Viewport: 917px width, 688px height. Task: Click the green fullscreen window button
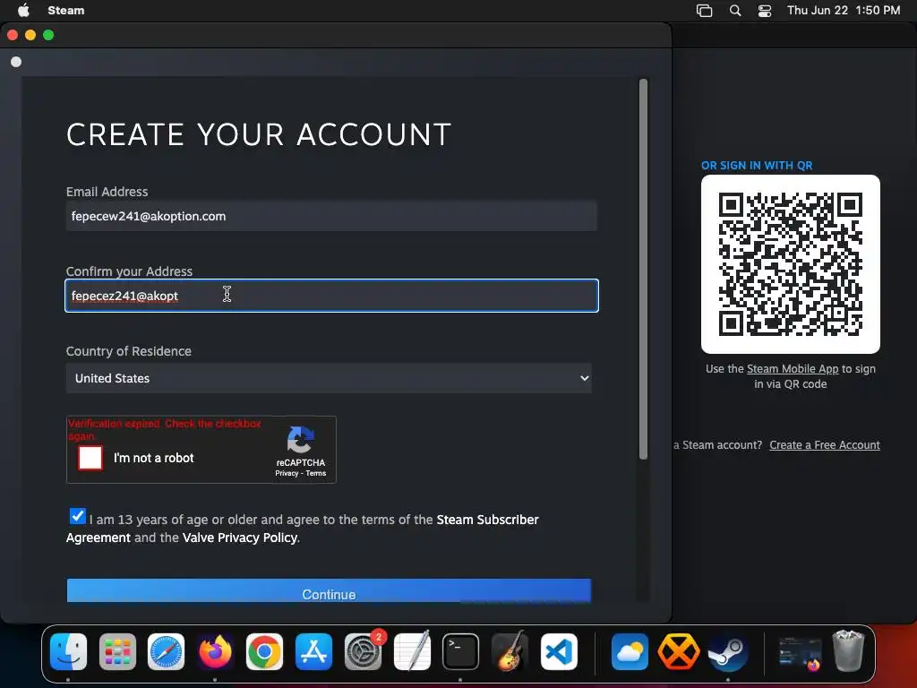tap(48, 35)
